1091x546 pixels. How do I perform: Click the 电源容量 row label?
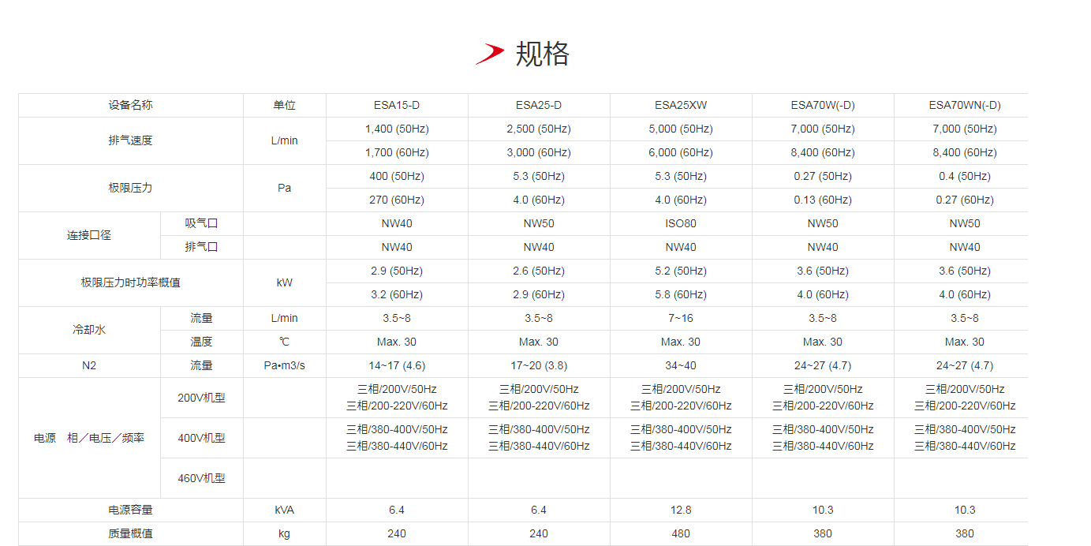coord(131,510)
